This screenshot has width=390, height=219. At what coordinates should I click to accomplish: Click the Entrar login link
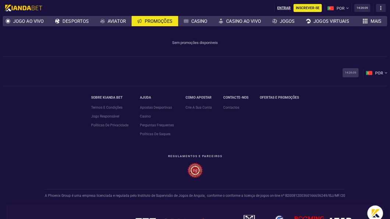point(284,8)
